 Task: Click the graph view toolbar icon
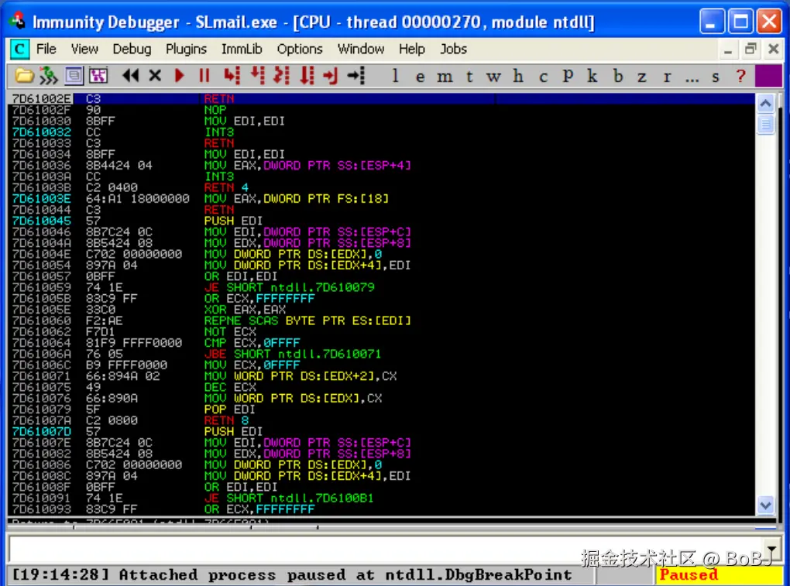click(98, 76)
